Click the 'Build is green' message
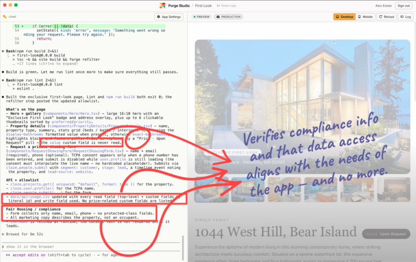 click(92, 72)
